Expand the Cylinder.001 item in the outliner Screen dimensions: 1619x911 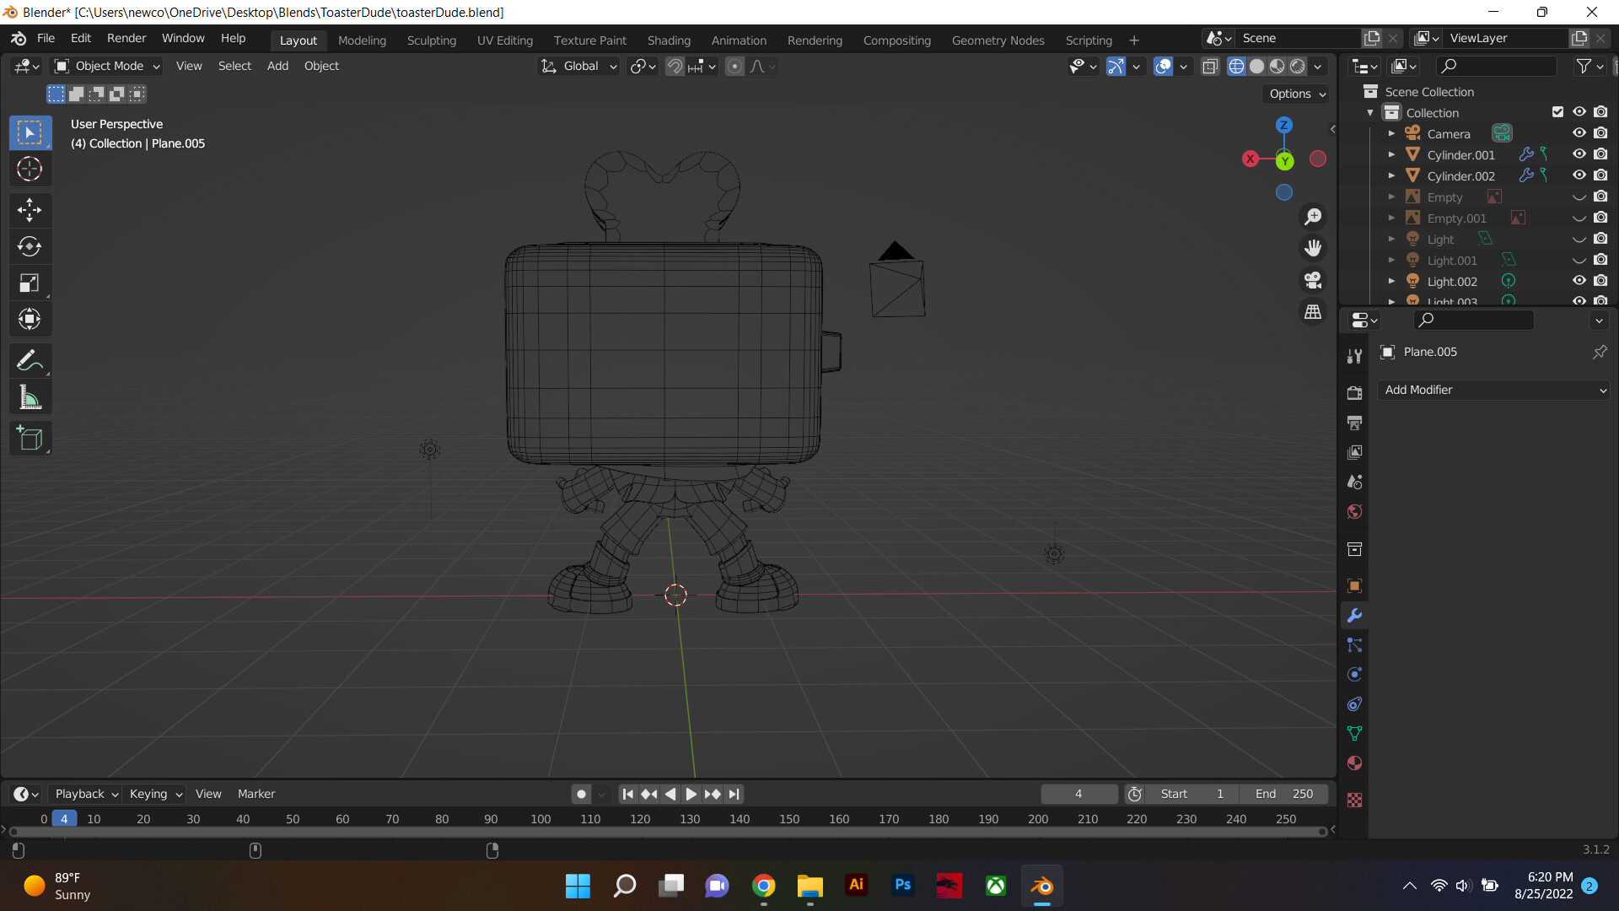tap(1391, 154)
